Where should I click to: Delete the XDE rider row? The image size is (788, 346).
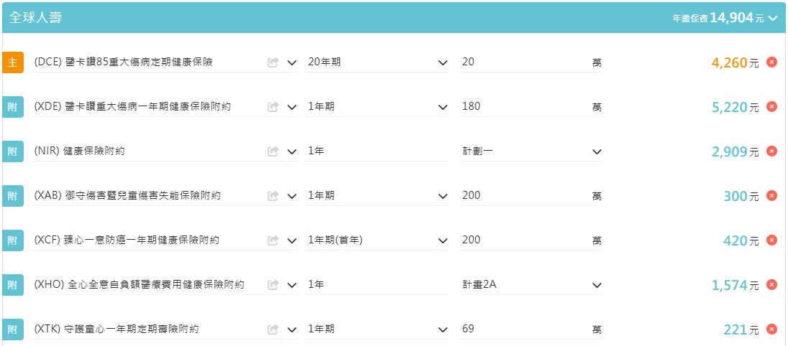[771, 107]
